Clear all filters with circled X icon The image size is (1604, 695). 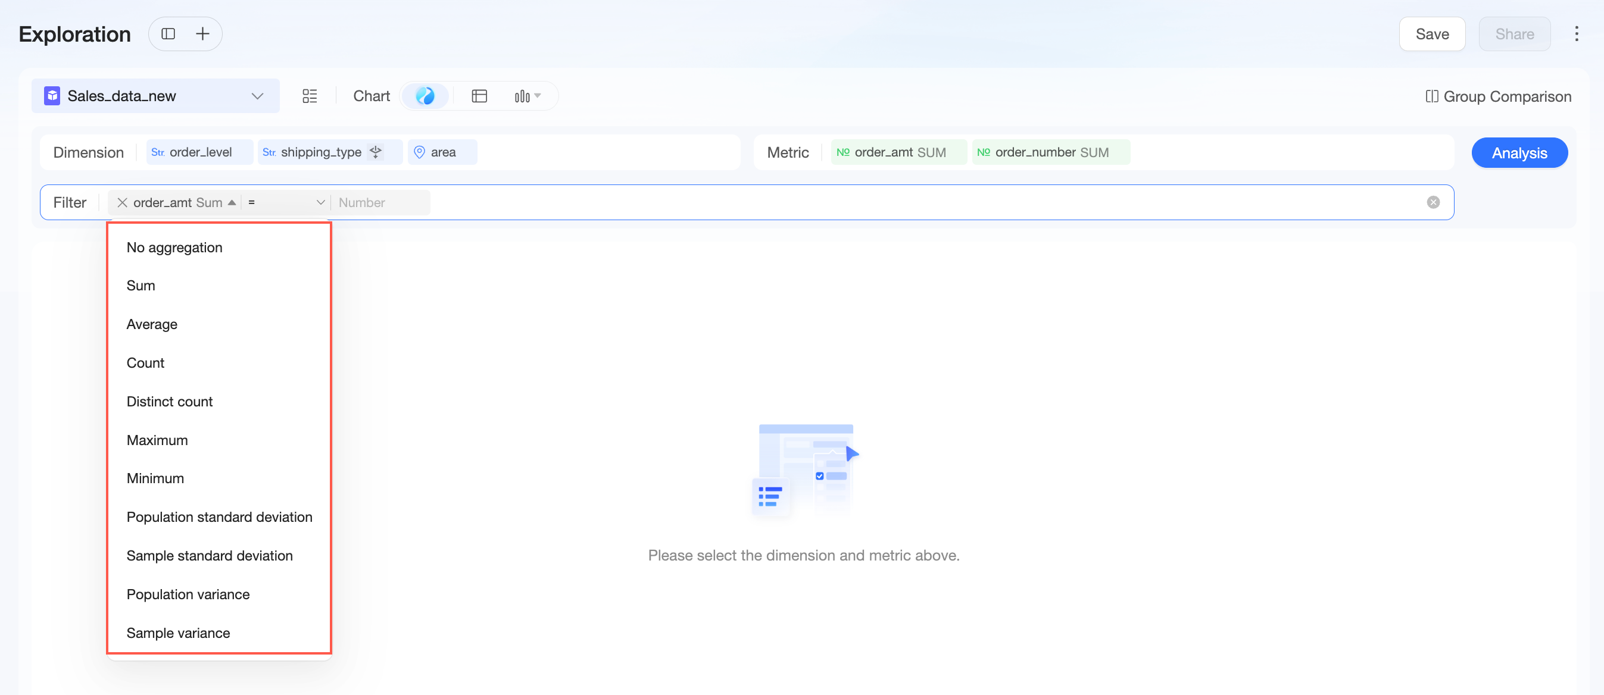1433,202
